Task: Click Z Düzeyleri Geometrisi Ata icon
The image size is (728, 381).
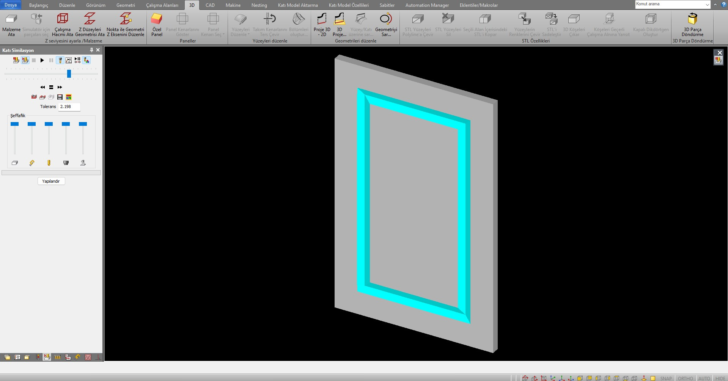Action: (90, 19)
